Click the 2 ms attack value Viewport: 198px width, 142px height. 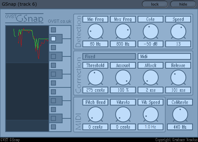coord(151,90)
